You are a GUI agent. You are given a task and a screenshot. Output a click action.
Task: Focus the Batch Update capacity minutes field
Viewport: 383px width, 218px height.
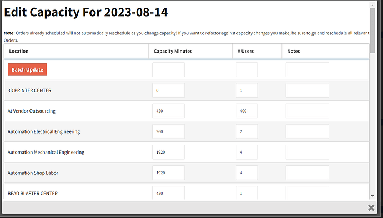pyautogui.click(x=169, y=69)
